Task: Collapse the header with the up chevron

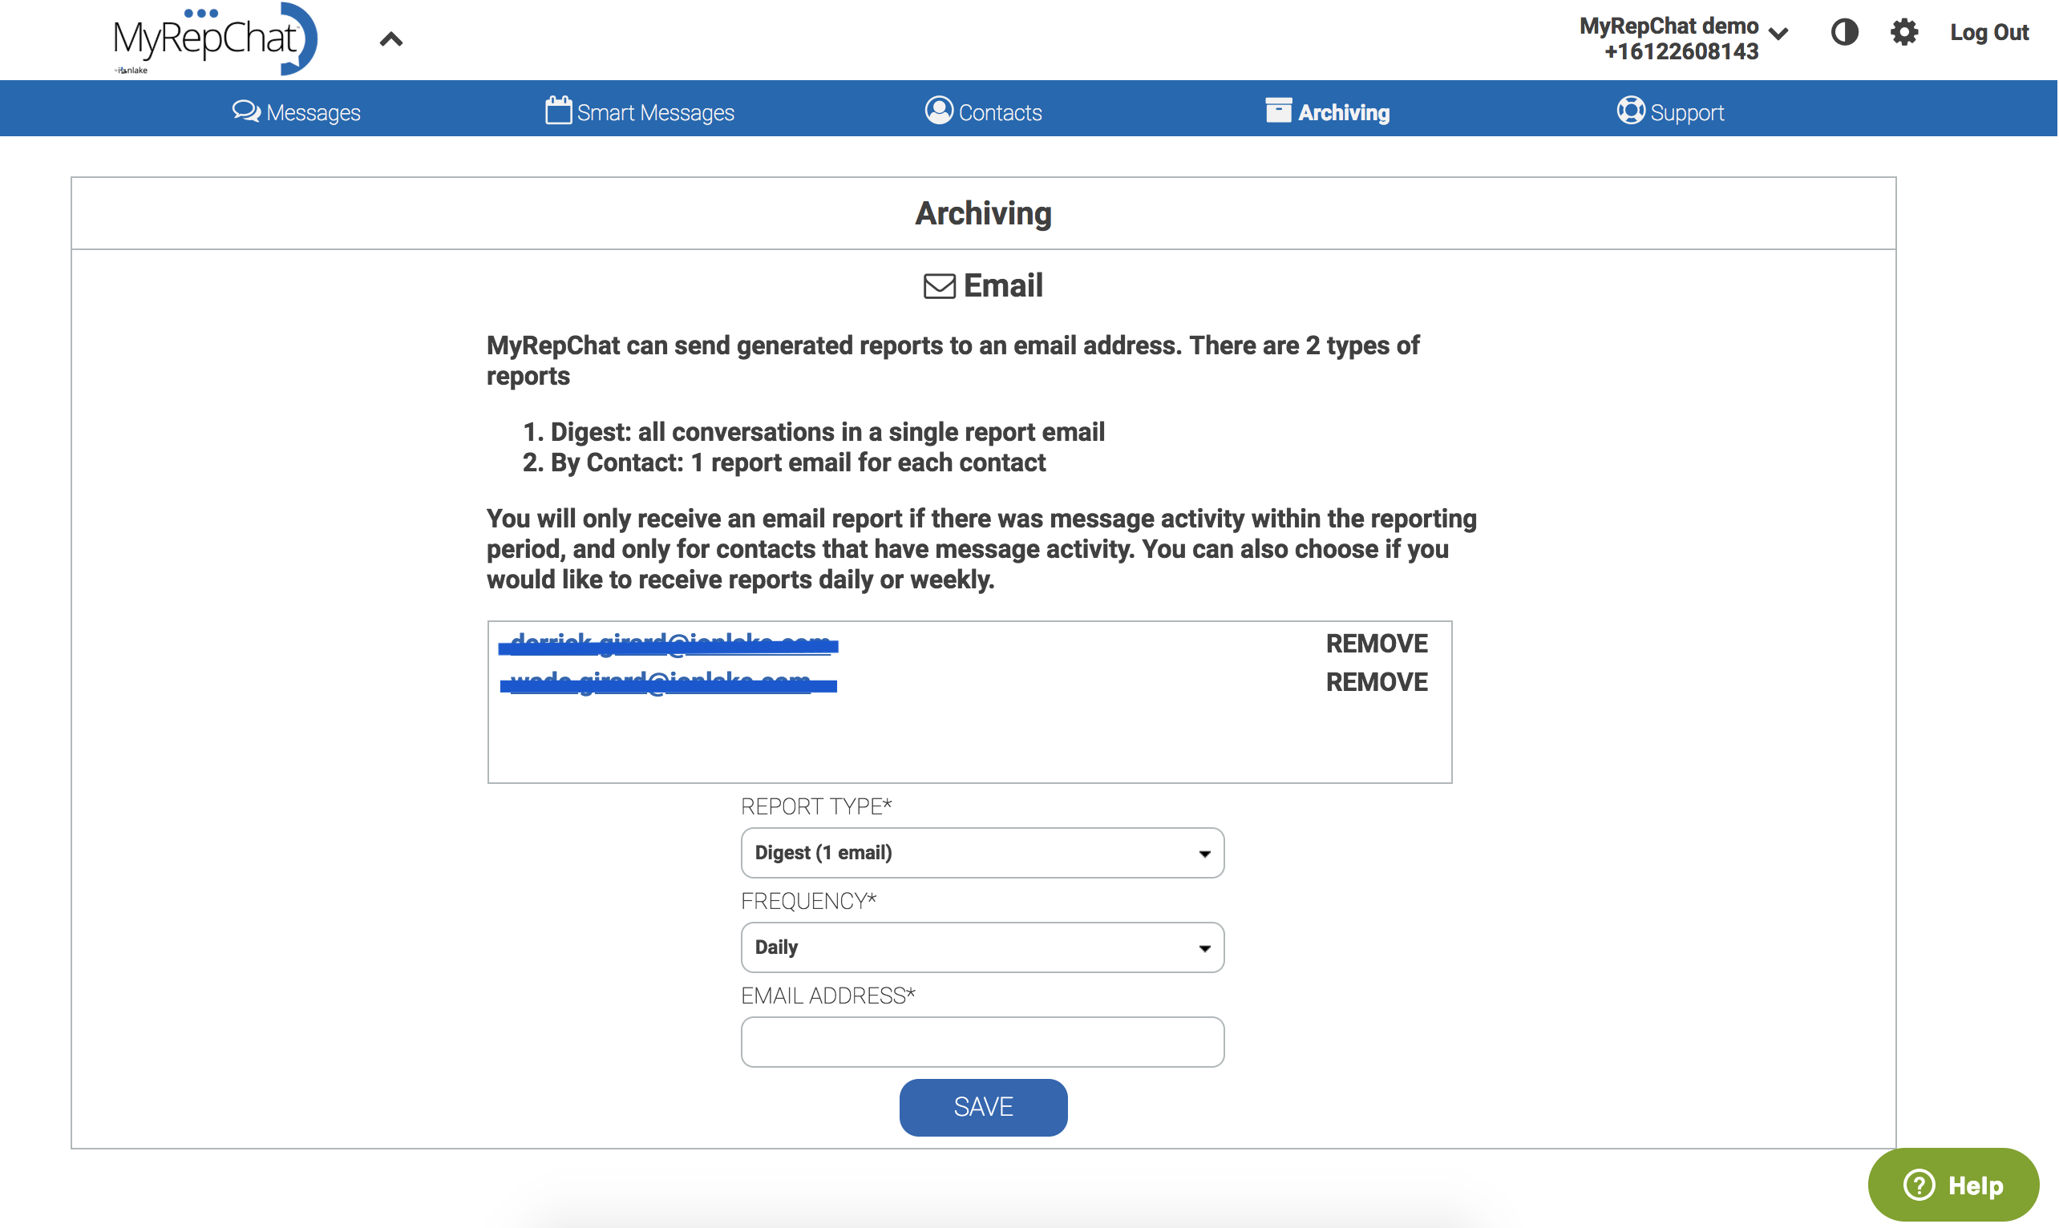Action: (x=391, y=39)
